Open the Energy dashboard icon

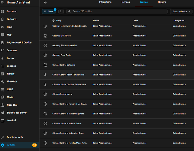(x=2, y=58)
